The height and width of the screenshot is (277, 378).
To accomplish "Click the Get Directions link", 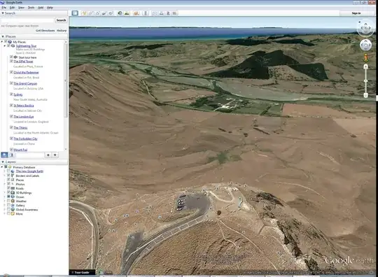I will click(45, 30).
